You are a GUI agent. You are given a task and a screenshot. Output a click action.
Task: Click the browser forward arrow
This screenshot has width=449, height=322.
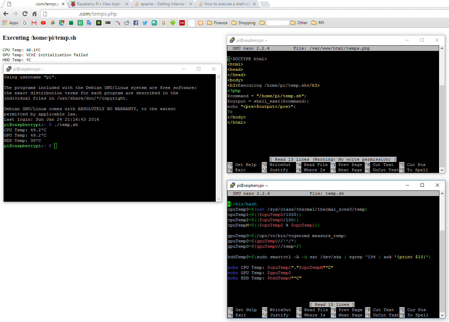click(15, 14)
